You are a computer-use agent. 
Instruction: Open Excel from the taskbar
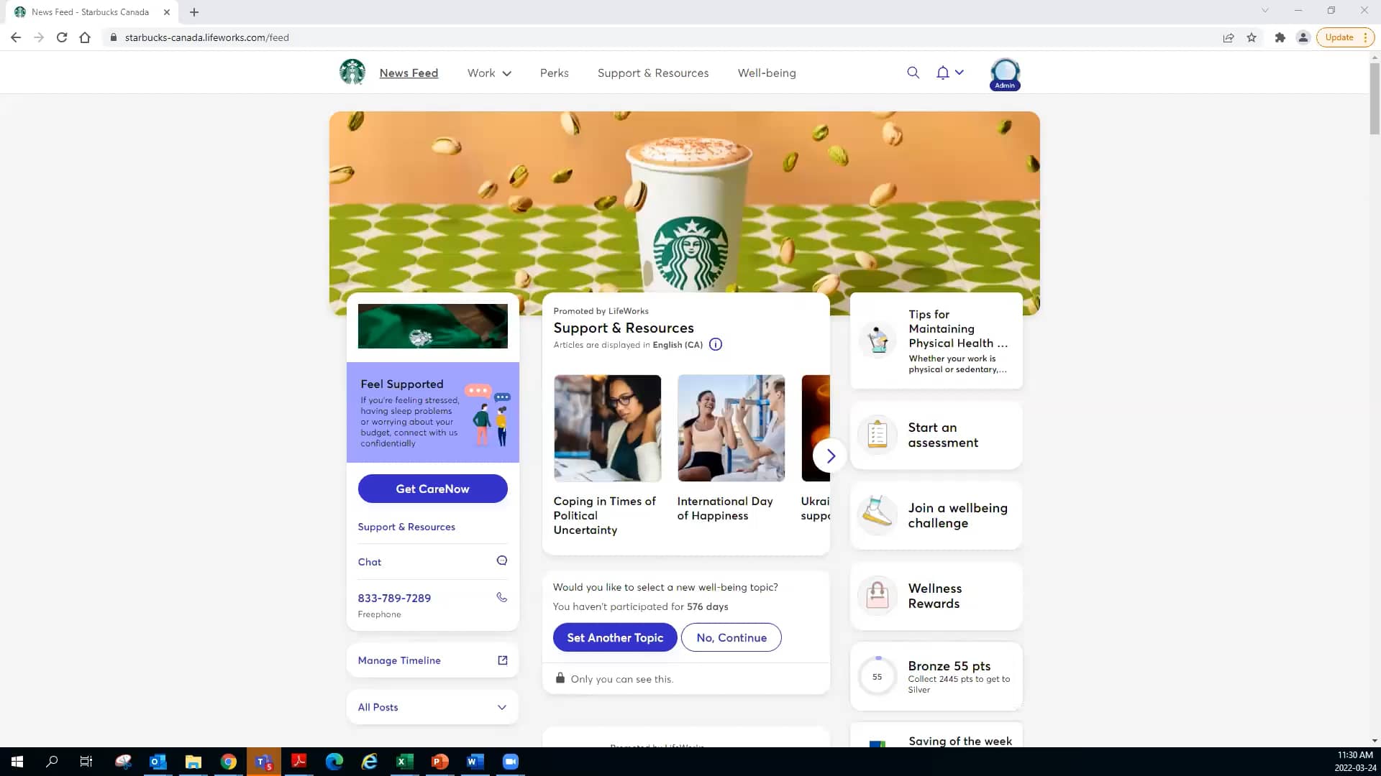(404, 761)
